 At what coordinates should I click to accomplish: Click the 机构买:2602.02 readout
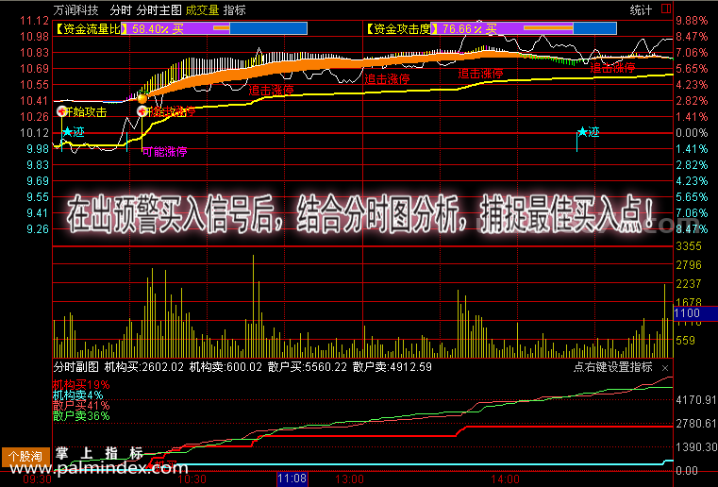click(143, 367)
